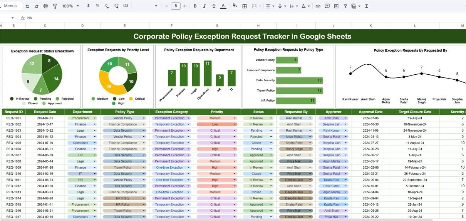Image resolution: width=466 pixels, height=221 pixels.
Task: Click the Undo icon
Action: (27, 6)
